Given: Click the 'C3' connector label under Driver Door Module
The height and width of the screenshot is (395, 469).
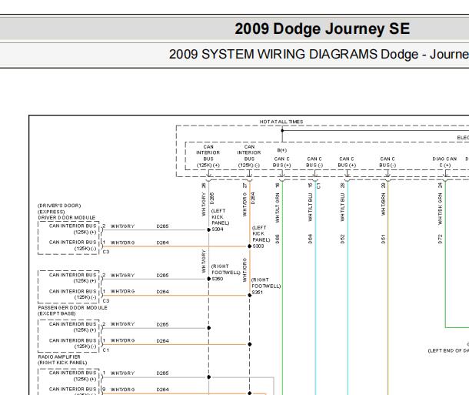Looking at the screenshot, I should 106,252.
